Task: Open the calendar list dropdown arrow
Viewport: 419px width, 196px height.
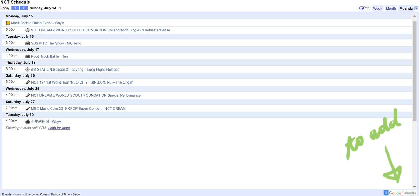Action: (x=416, y=8)
